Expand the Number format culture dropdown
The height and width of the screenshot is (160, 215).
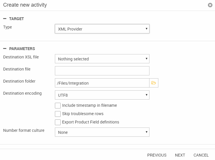(102, 132)
